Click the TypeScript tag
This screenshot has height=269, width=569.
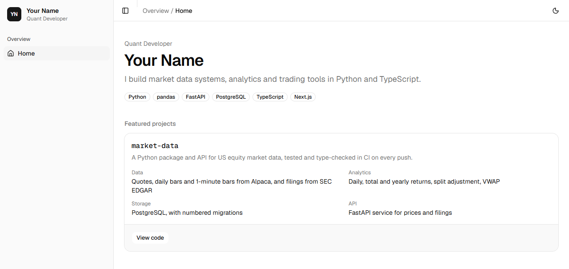point(270,97)
